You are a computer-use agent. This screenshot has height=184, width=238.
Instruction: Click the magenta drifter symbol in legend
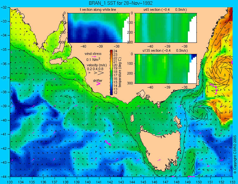(x=98, y=83)
